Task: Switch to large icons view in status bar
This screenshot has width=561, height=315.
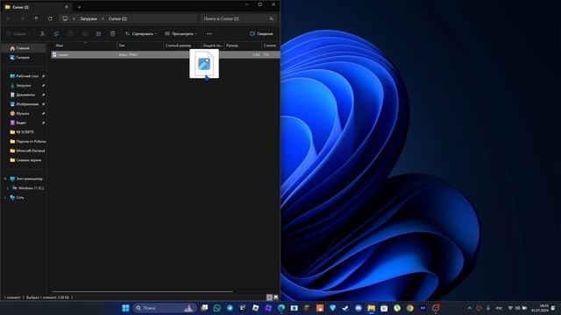Action: [x=276, y=297]
